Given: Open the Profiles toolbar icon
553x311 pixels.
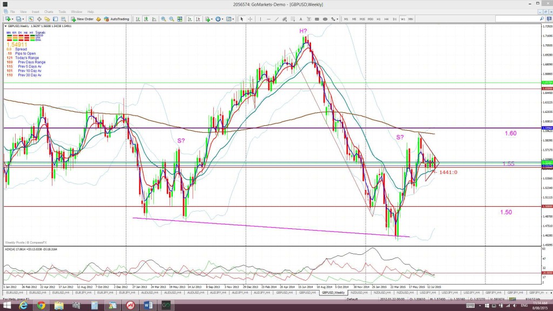Looking at the screenshot, I should 18,19.
